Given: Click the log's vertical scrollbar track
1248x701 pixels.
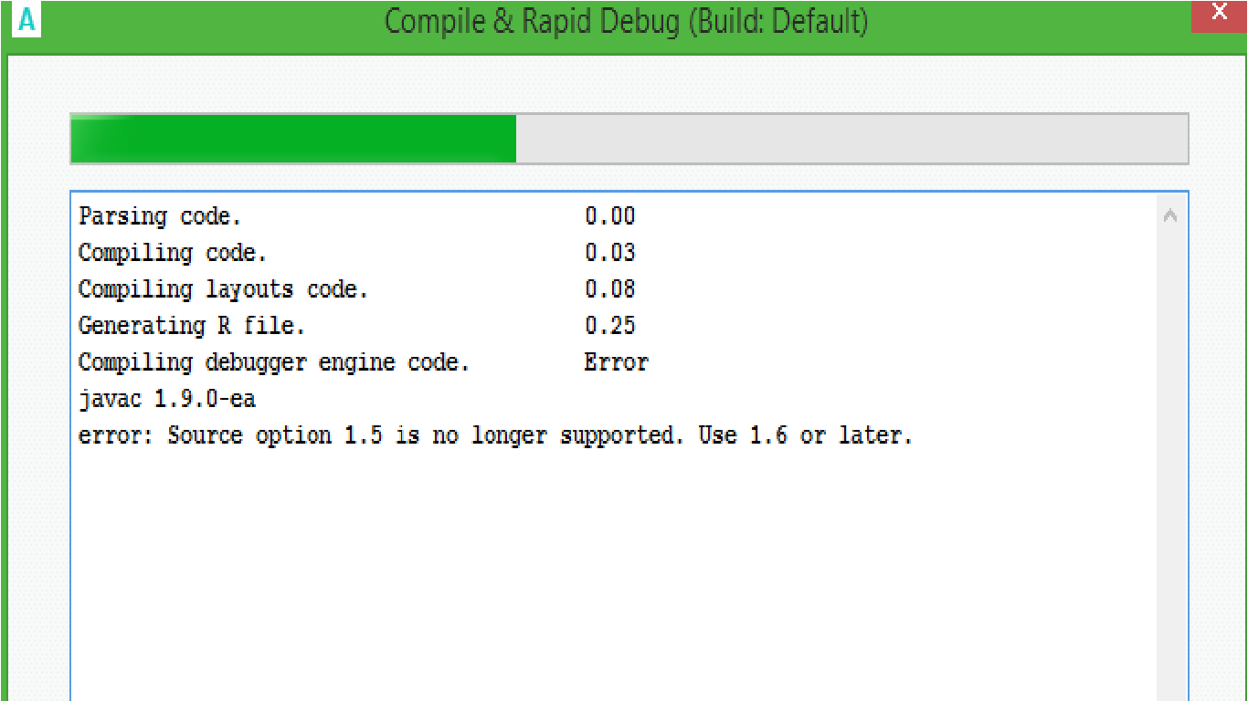Looking at the screenshot, I should tap(1169, 456).
